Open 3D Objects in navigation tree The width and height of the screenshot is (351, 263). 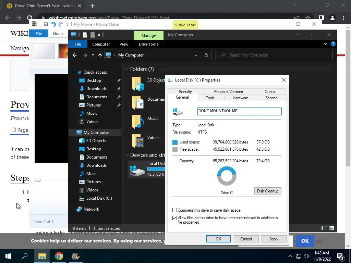click(x=96, y=141)
